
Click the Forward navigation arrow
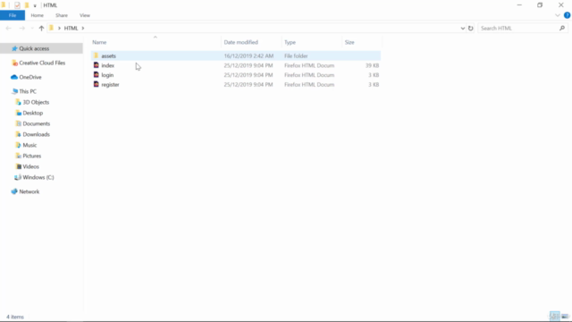tap(21, 28)
